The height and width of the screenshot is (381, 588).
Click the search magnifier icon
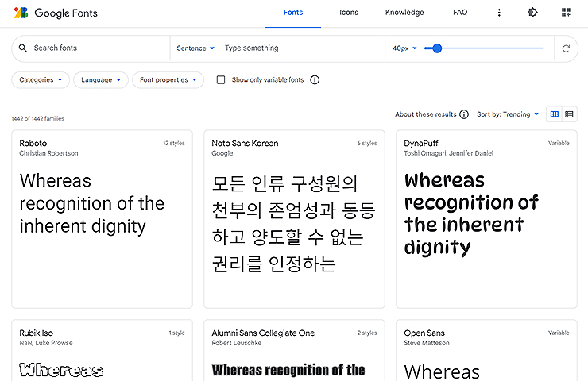pyautogui.click(x=23, y=48)
